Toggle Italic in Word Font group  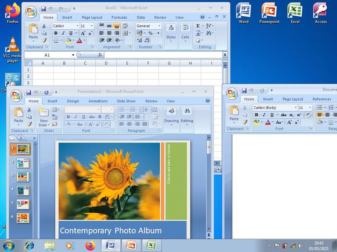pyautogui.click(x=264, y=115)
